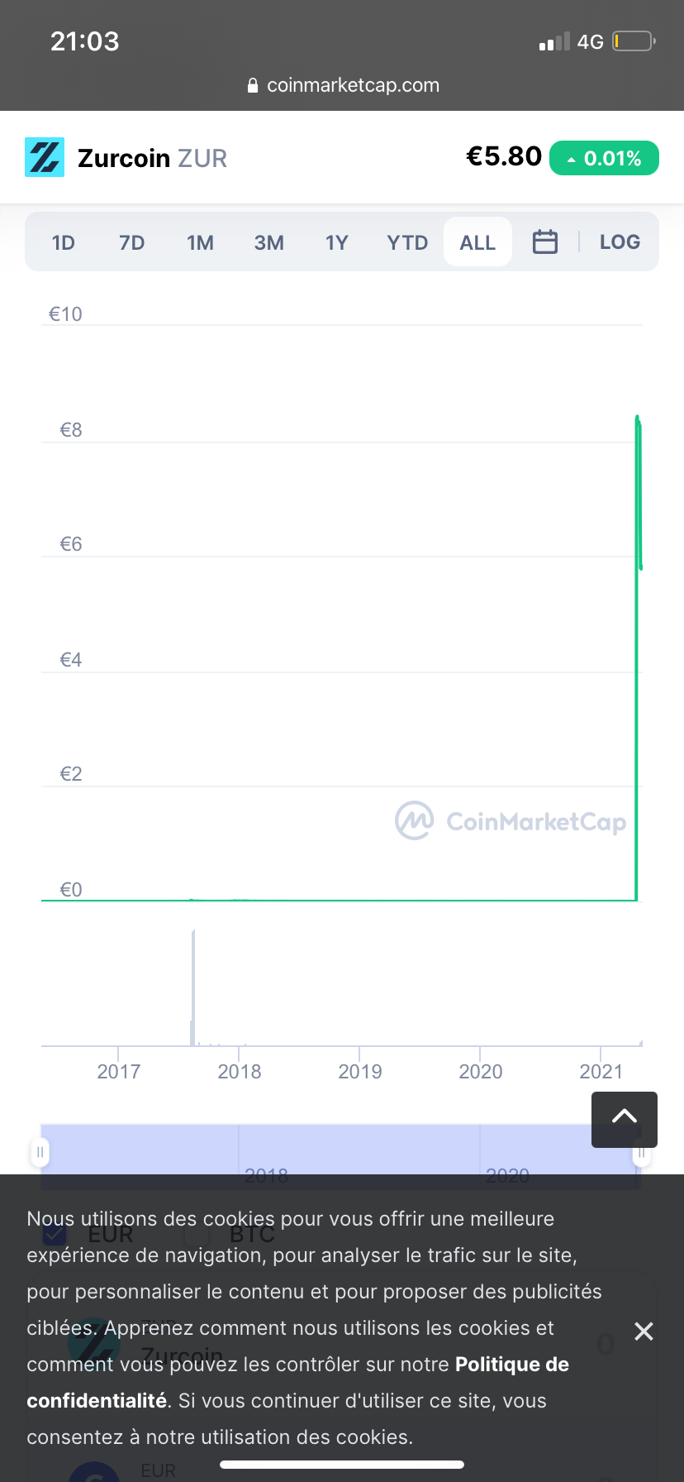
Task: Open the calendar date range picker
Action: pos(545,242)
